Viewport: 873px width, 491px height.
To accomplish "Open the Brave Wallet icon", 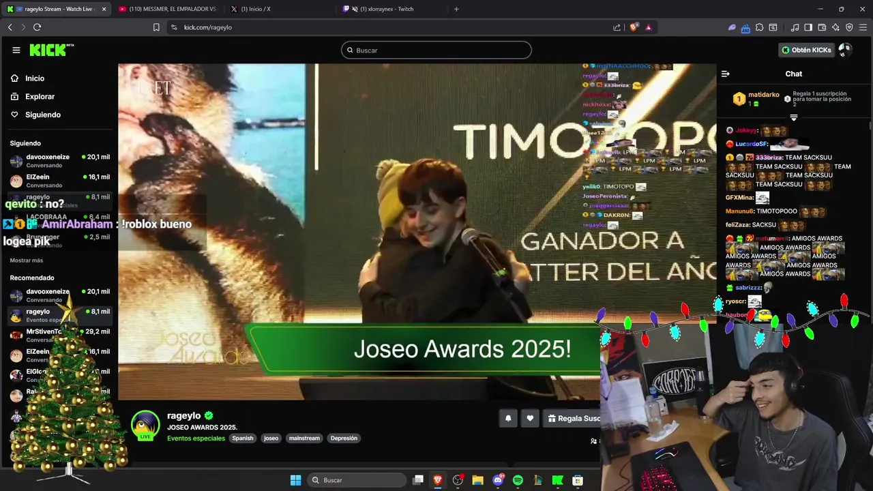I will [x=822, y=27].
